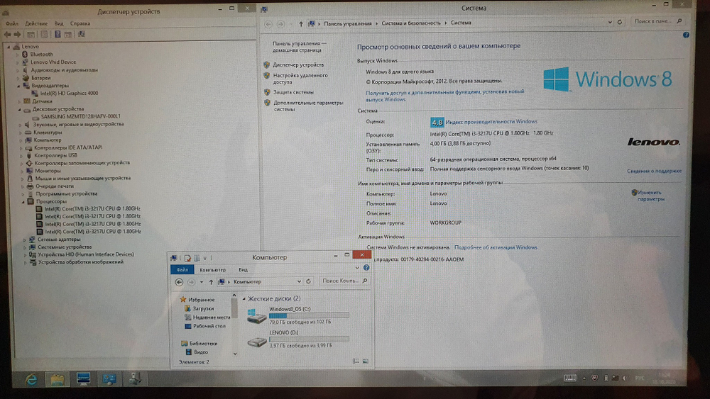
Task: Open File Explorer from taskbar
Action: [58, 379]
